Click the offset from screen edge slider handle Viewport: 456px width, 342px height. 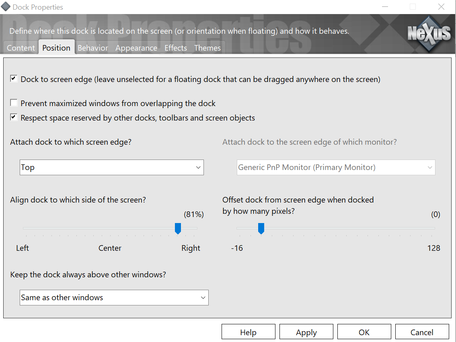(261, 229)
